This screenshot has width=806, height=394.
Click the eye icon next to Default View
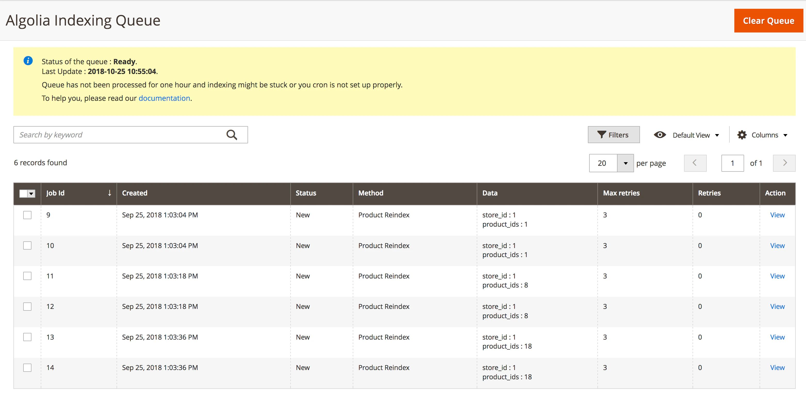point(660,135)
